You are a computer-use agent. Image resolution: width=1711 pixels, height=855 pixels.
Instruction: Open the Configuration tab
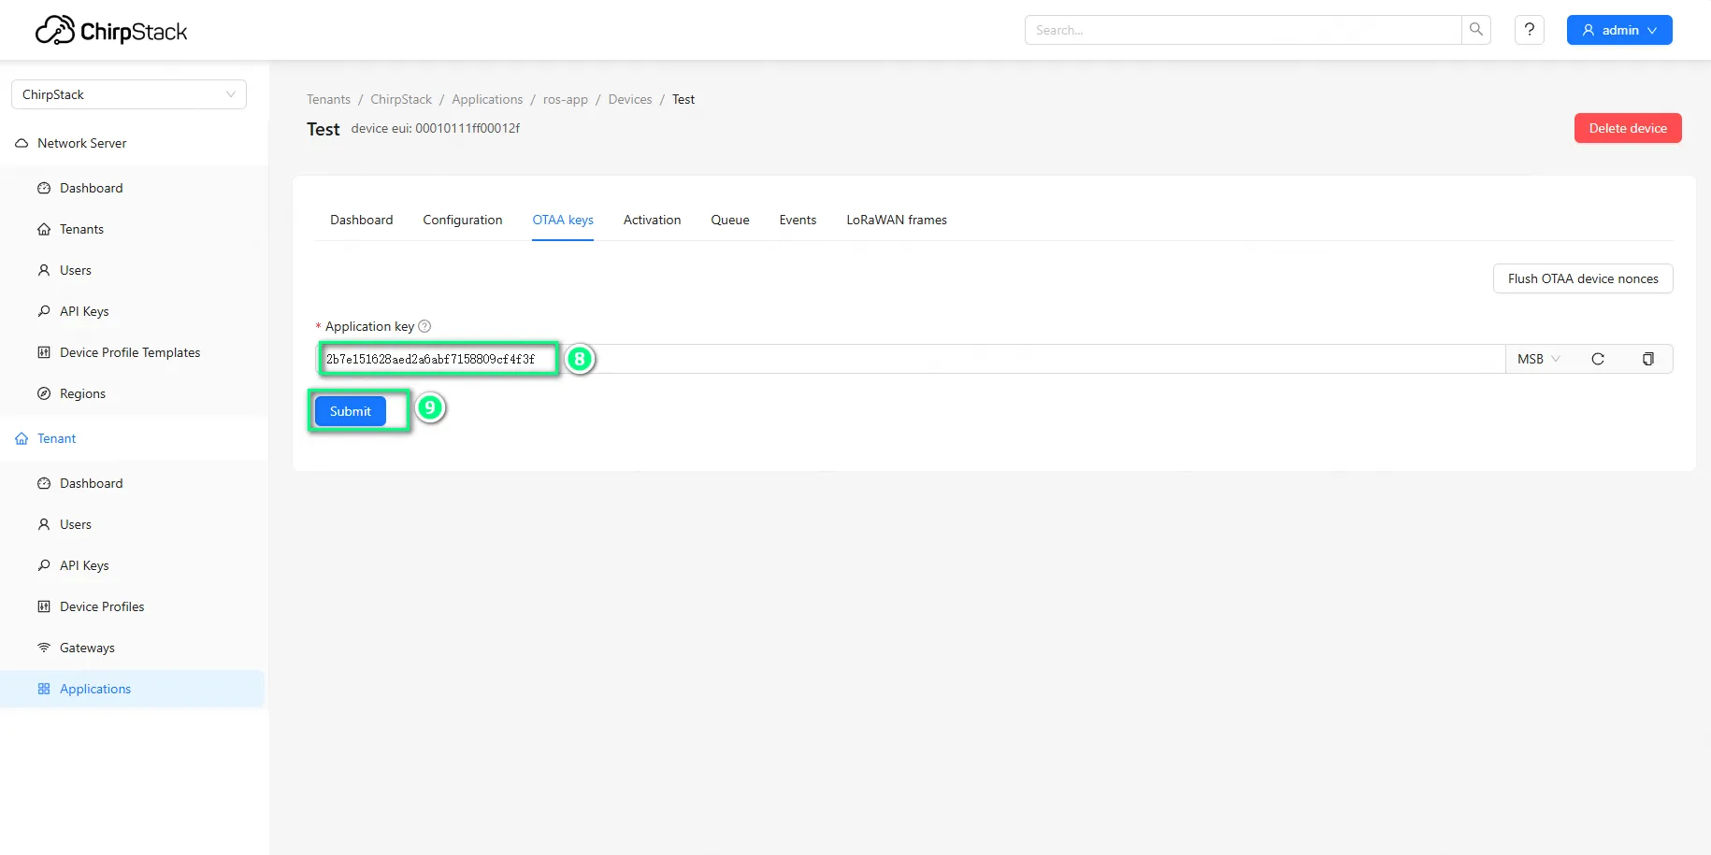[x=462, y=221]
